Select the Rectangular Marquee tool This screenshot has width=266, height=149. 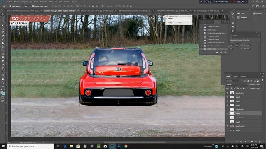coord(3,18)
